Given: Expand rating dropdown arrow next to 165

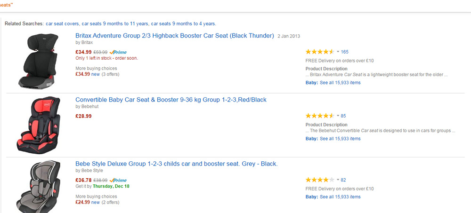Looking at the screenshot, I should pyautogui.click(x=338, y=52).
